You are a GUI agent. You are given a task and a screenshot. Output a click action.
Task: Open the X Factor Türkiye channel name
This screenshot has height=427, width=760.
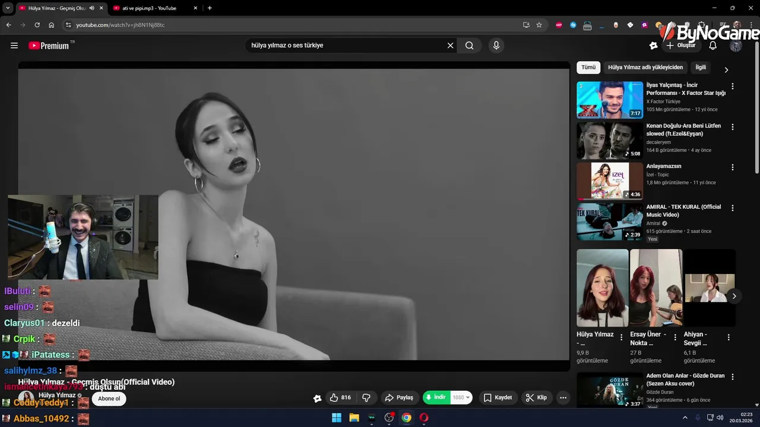tap(663, 101)
